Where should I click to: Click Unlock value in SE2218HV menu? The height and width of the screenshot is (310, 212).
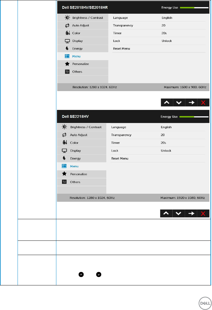(166, 151)
